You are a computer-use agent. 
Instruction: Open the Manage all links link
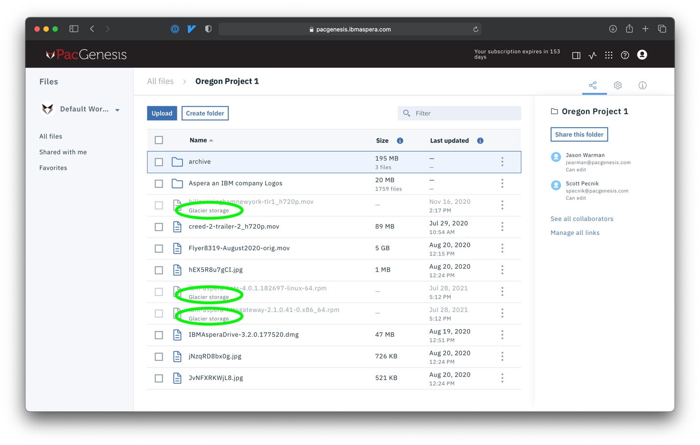point(575,233)
